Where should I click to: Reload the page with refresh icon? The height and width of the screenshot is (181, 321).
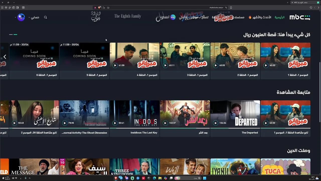pyautogui.click(x=311, y=8)
